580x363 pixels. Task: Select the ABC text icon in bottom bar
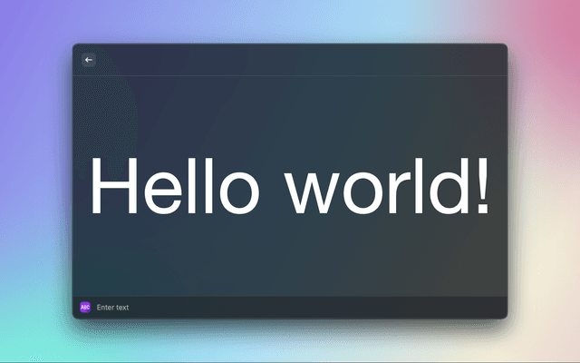pyautogui.click(x=85, y=308)
